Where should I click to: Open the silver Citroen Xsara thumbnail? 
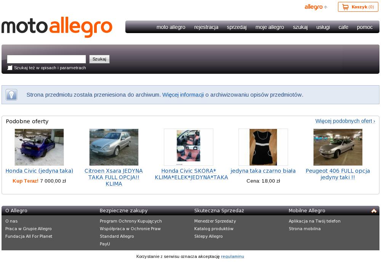[x=114, y=147]
